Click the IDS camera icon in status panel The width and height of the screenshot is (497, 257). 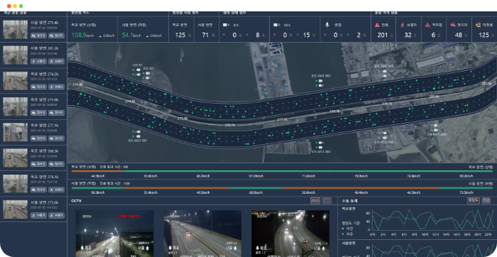225,25
